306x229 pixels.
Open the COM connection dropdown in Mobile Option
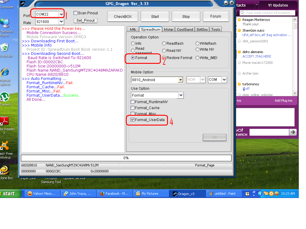pyautogui.click(x=224, y=80)
